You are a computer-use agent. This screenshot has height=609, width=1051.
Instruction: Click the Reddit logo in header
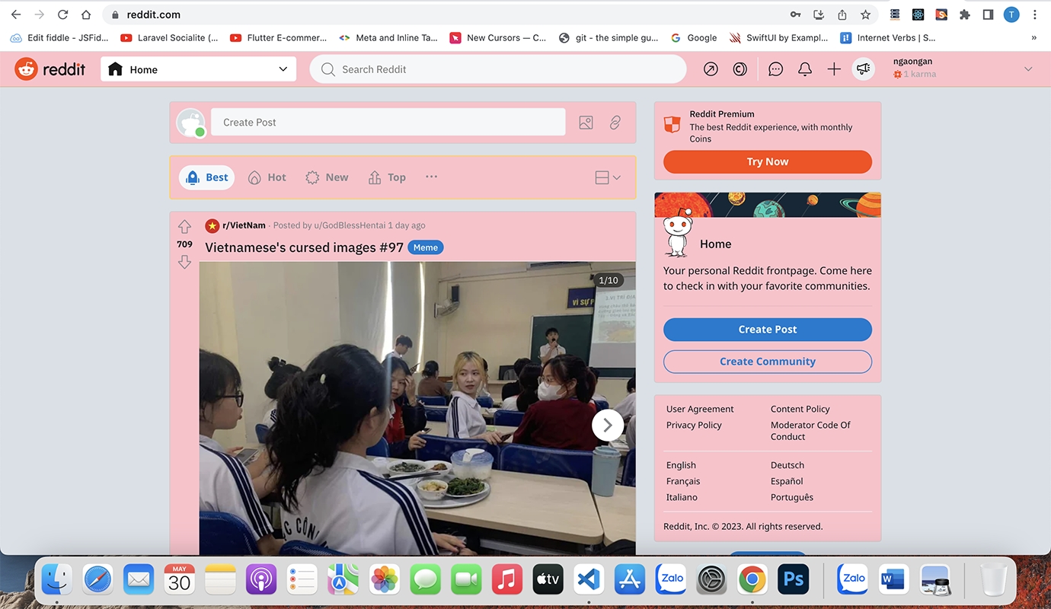pyautogui.click(x=50, y=69)
